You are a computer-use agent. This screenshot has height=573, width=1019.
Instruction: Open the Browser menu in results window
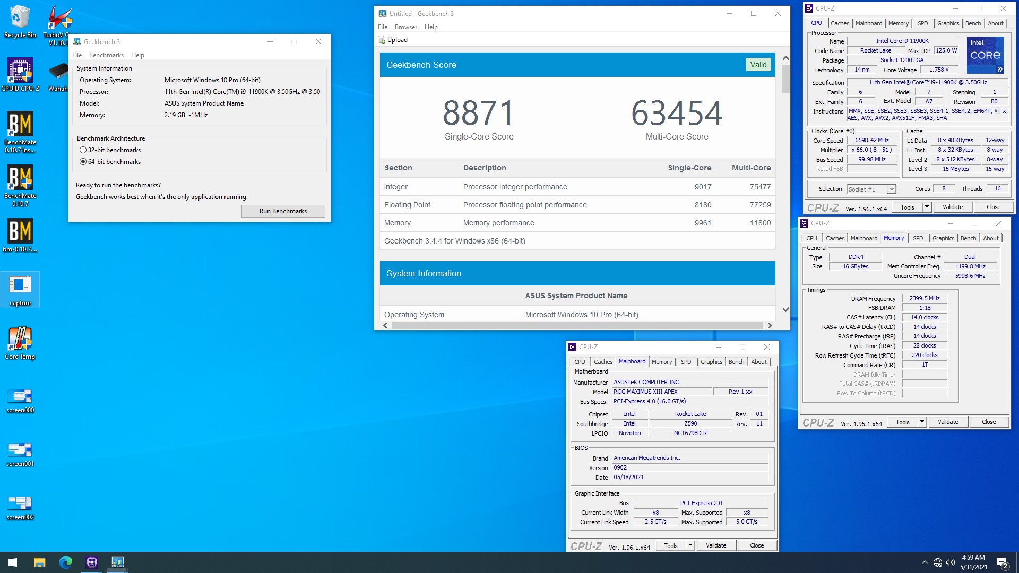406,27
